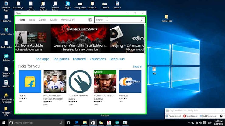Switch to the Games tab
The width and height of the screenshot is (225, 126).
tap(43, 20)
